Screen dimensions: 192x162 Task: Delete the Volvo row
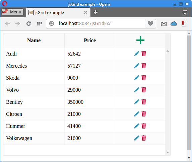[144, 90]
